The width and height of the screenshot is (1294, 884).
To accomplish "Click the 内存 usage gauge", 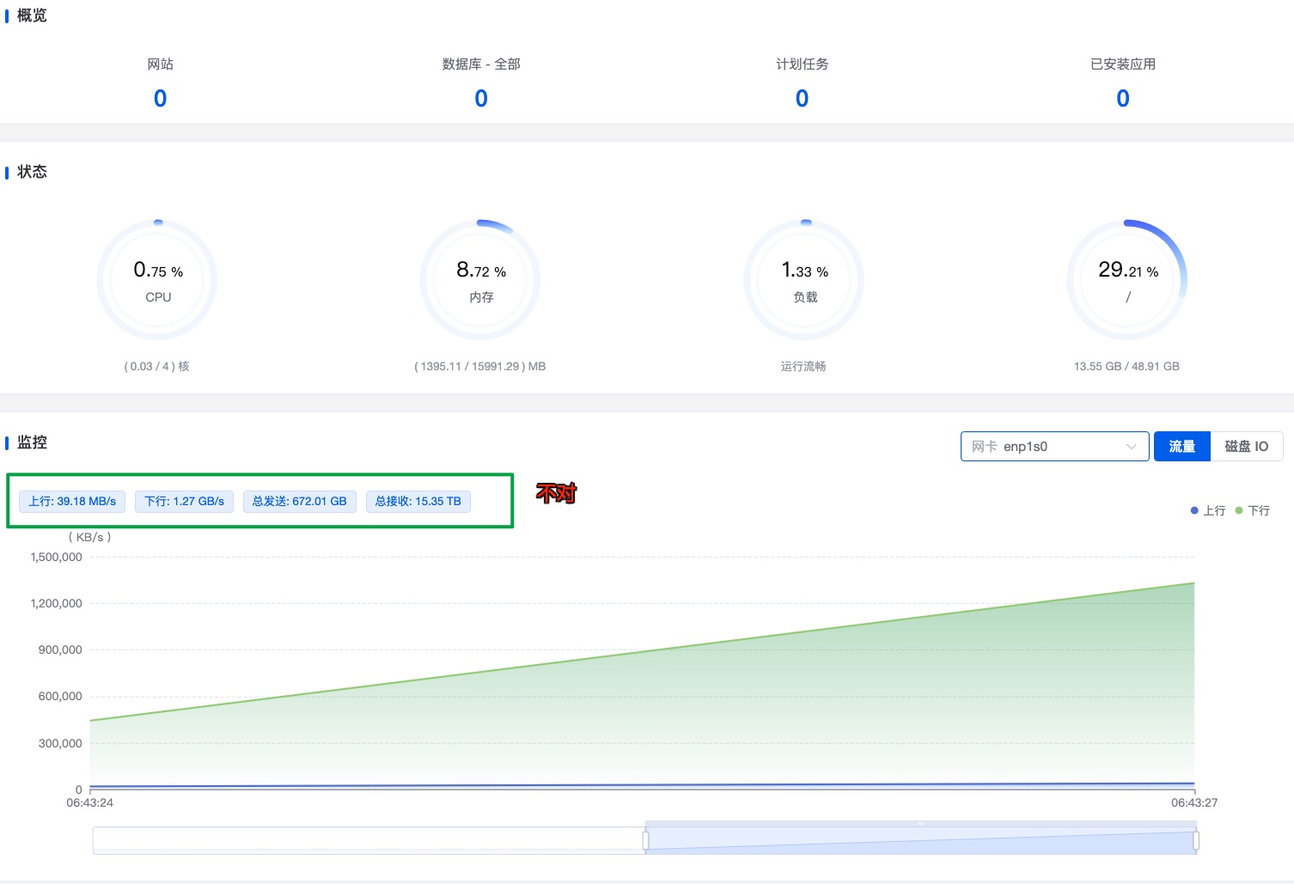I will pos(481,280).
